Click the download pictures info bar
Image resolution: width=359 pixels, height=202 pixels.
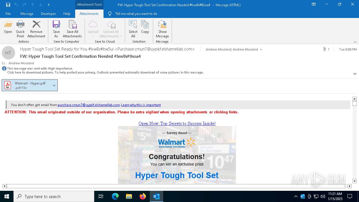(105, 72)
